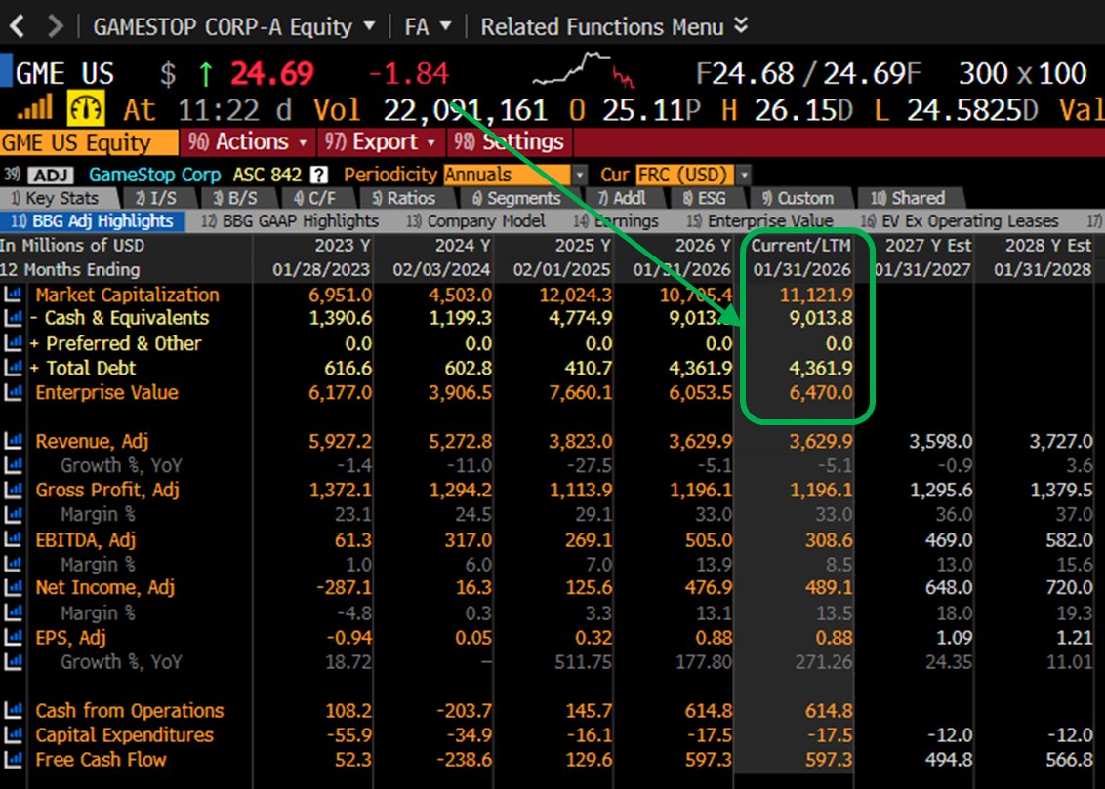This screenshot has width=1105, height=789.
Task: Chart the Cash & Equivalents row
Action: click(x=13, y=318)
